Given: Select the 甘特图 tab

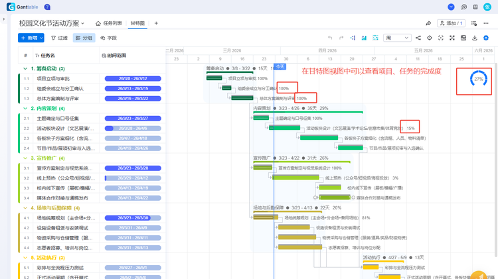Looking at the screenshot, I should pos(138,23).
